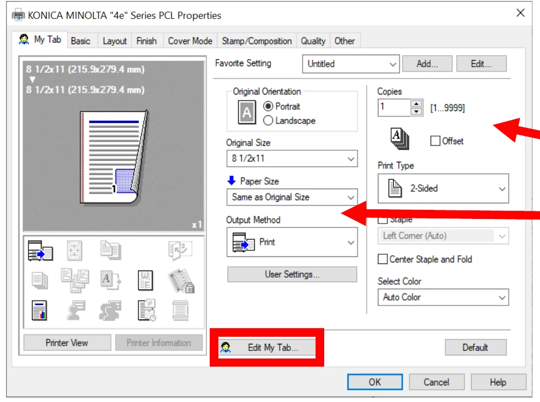
Task: Click the greyed single user authentication icon
Action: point(76,310)
